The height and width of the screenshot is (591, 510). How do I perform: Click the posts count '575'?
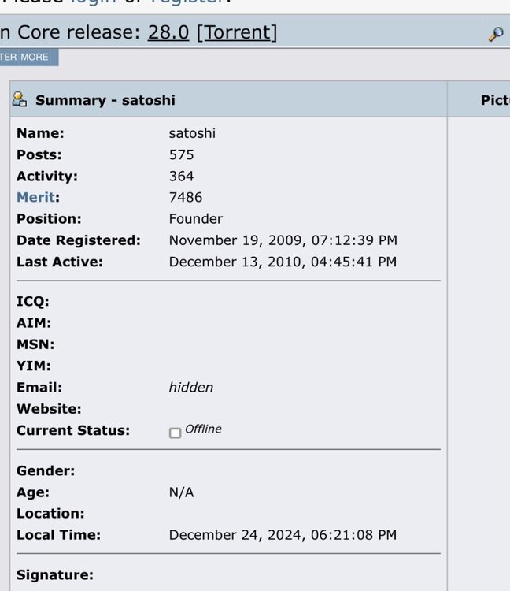pyautogui.click(x=182, y=154)
